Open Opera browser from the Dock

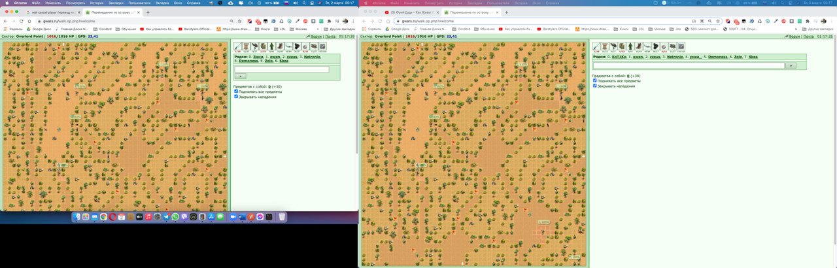pyautogui.click(x=112, y=216)
